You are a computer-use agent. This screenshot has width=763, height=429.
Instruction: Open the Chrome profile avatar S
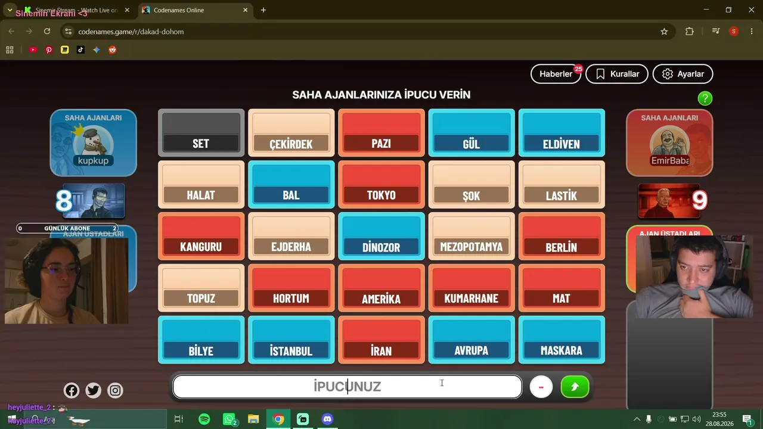(734, 32)
